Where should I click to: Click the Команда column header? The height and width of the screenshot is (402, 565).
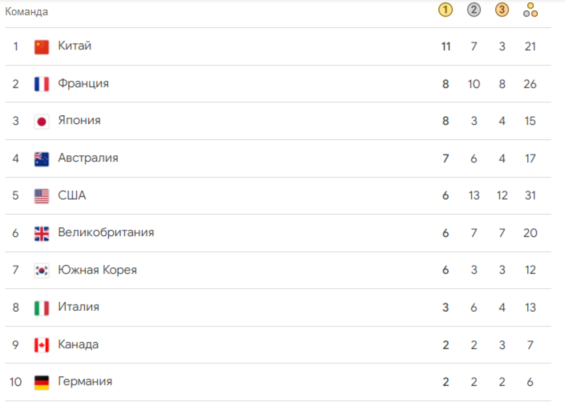pyautogui.click(x=26, y=12)
